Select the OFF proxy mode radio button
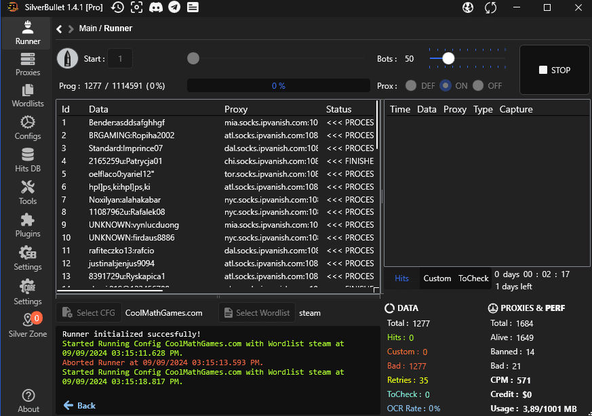The image size is (592, 416). pyautogui.click(x=478, y=86)
